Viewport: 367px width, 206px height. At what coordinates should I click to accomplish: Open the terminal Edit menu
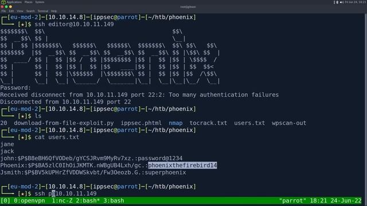point(11,11)
